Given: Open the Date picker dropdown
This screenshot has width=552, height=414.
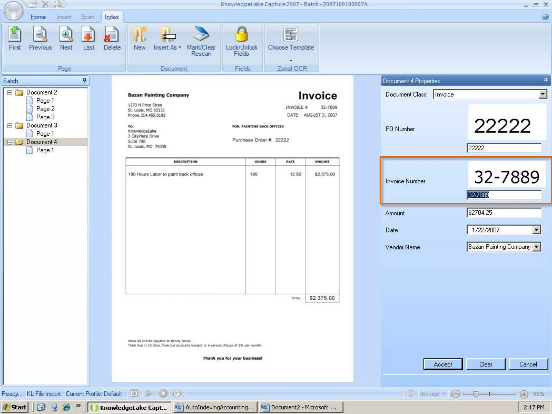Looking at the screenshot, I should [537, 230].
